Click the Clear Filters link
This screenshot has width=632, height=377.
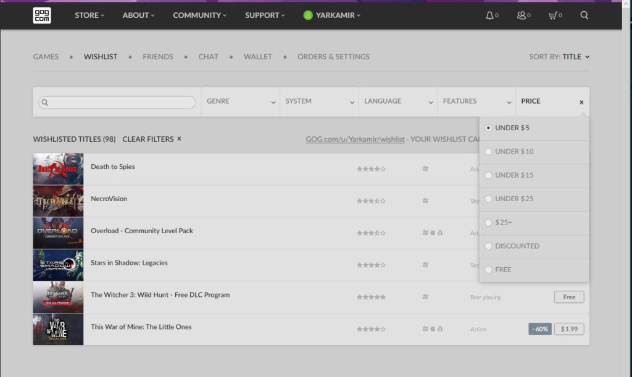coord(148,139)
